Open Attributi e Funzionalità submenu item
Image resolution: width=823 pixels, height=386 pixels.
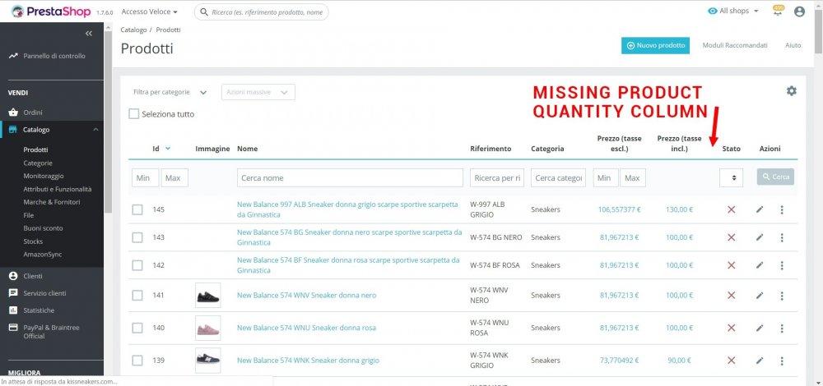pos(58,189)
